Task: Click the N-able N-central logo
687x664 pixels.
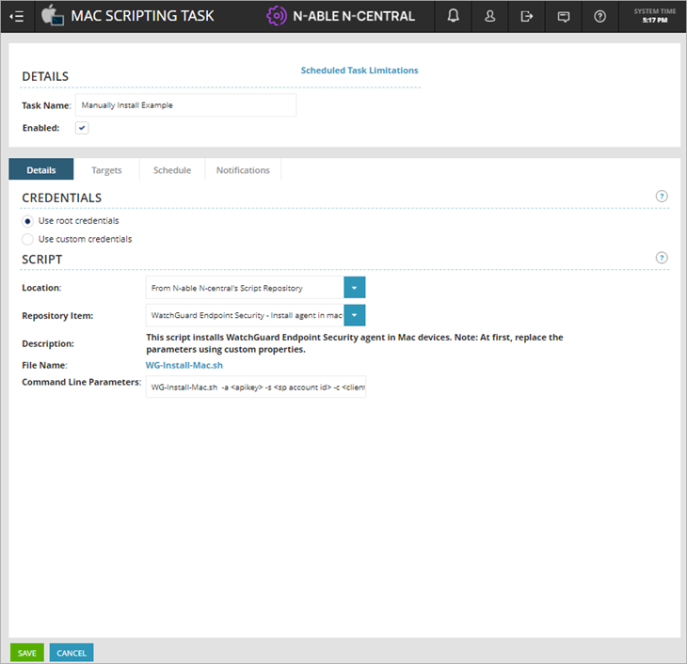Action: coord(341,16)
